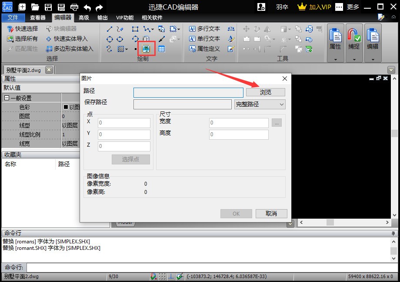
Task: Expand the 属性 panel dropdown
Action: pyautogui.click(x=335, y=59)
